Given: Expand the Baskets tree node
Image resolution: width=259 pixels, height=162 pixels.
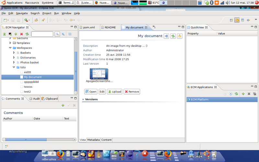Looking at the screenshot, I should 14,53.
